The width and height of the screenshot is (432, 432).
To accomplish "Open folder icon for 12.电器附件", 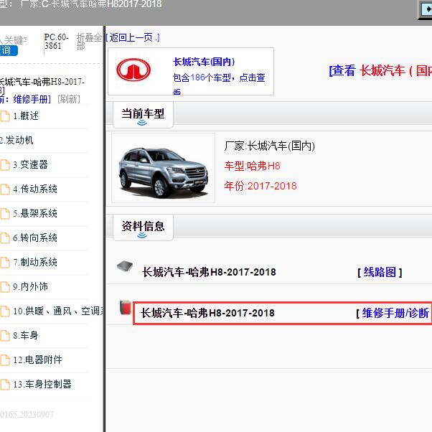I will [5, 360].
